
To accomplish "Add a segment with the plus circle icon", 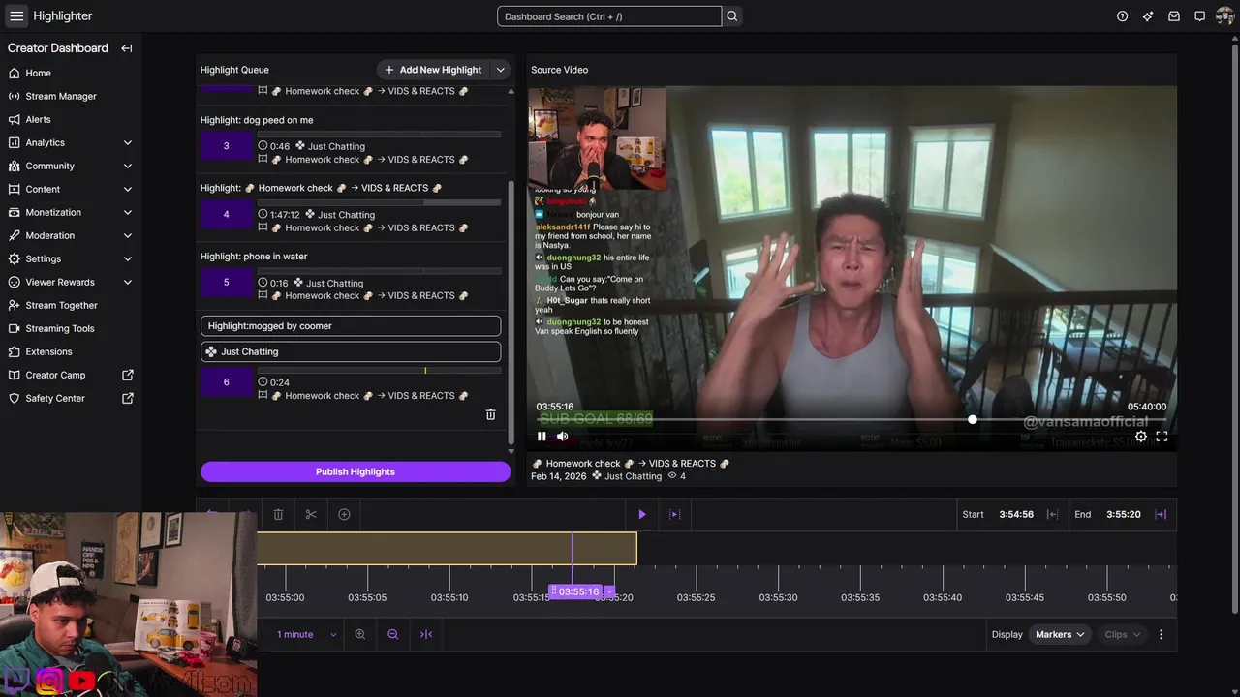I will (344, 514).
